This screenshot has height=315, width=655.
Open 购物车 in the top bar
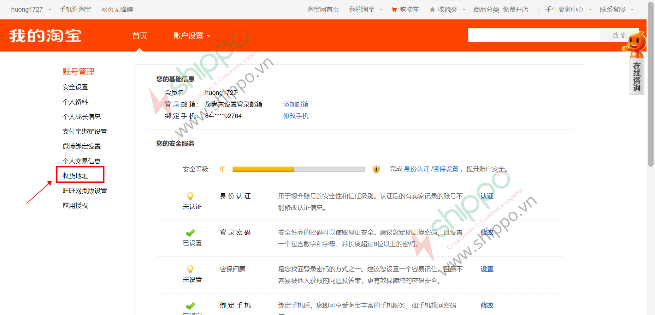(409, 10)
